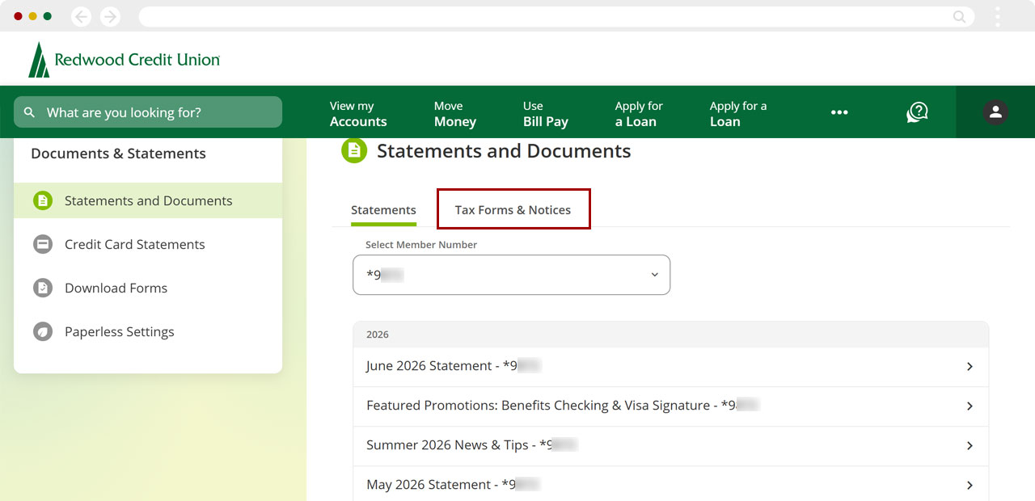Image resolution: width=1035 pixels, height=501 pixels.
Task: Open the first Apply for a Loan menu
Action: pyautogui.click(x=639, y=114)
